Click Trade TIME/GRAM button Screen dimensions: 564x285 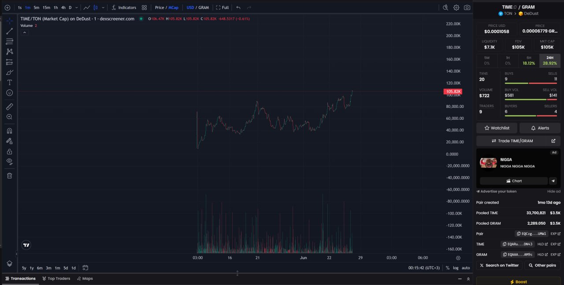(x=512, y=141)
